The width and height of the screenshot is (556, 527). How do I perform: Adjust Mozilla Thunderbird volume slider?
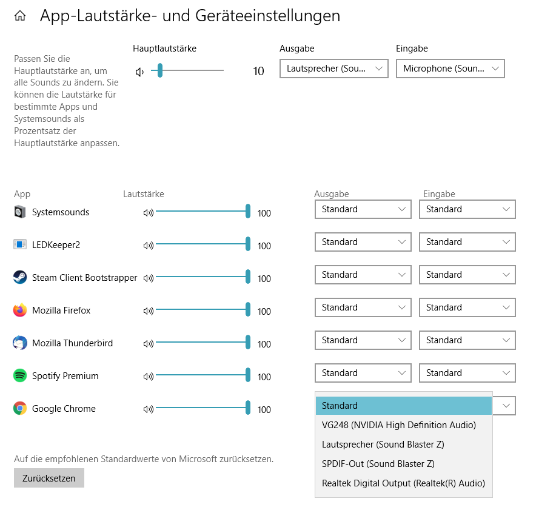coord(203,342)
